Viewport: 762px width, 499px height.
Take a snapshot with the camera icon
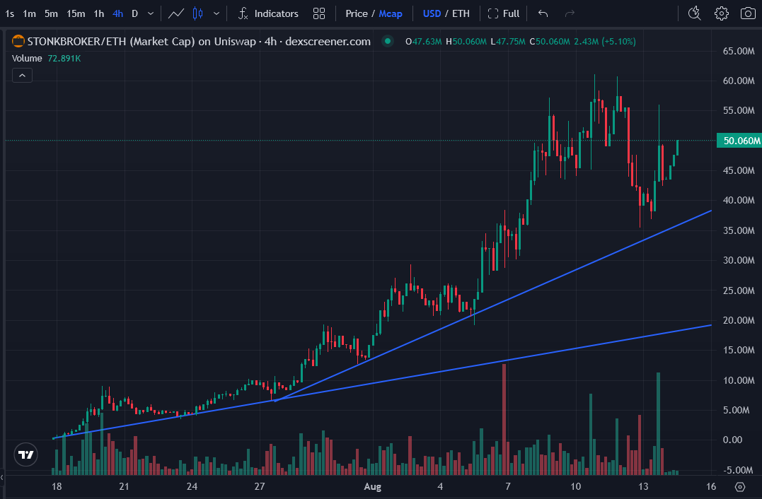pyautogui.click(x=747, y=13)
